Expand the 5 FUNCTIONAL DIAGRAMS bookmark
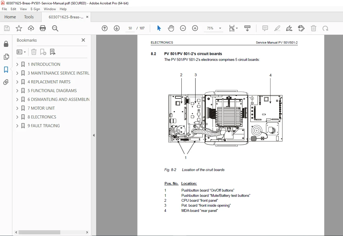 point(17,91)
